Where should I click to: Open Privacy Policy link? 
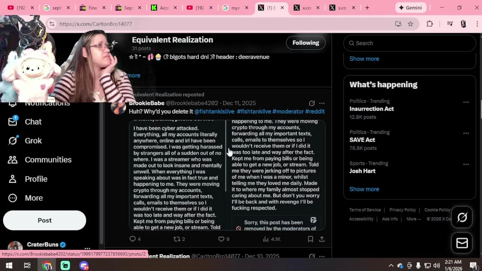pos(403,210)
